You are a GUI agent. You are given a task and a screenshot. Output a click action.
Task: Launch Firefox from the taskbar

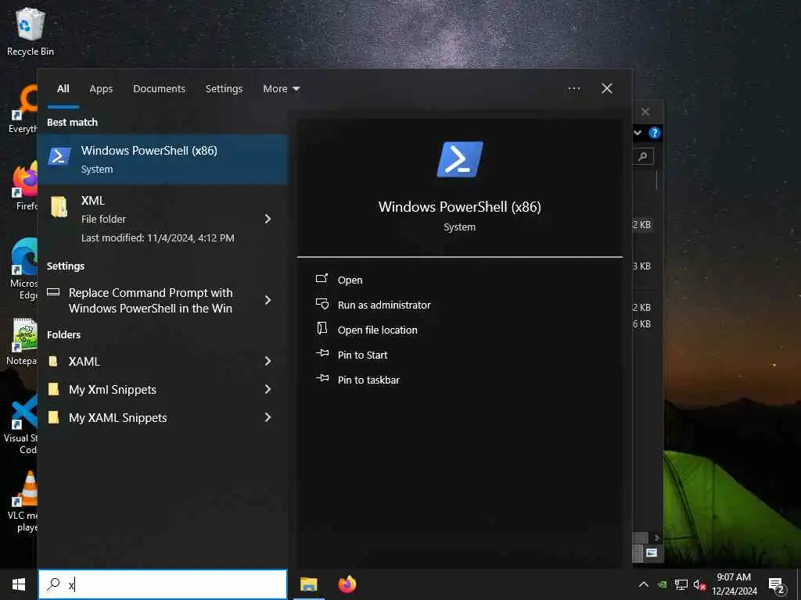pyautogui.click(x=347, y=584)
